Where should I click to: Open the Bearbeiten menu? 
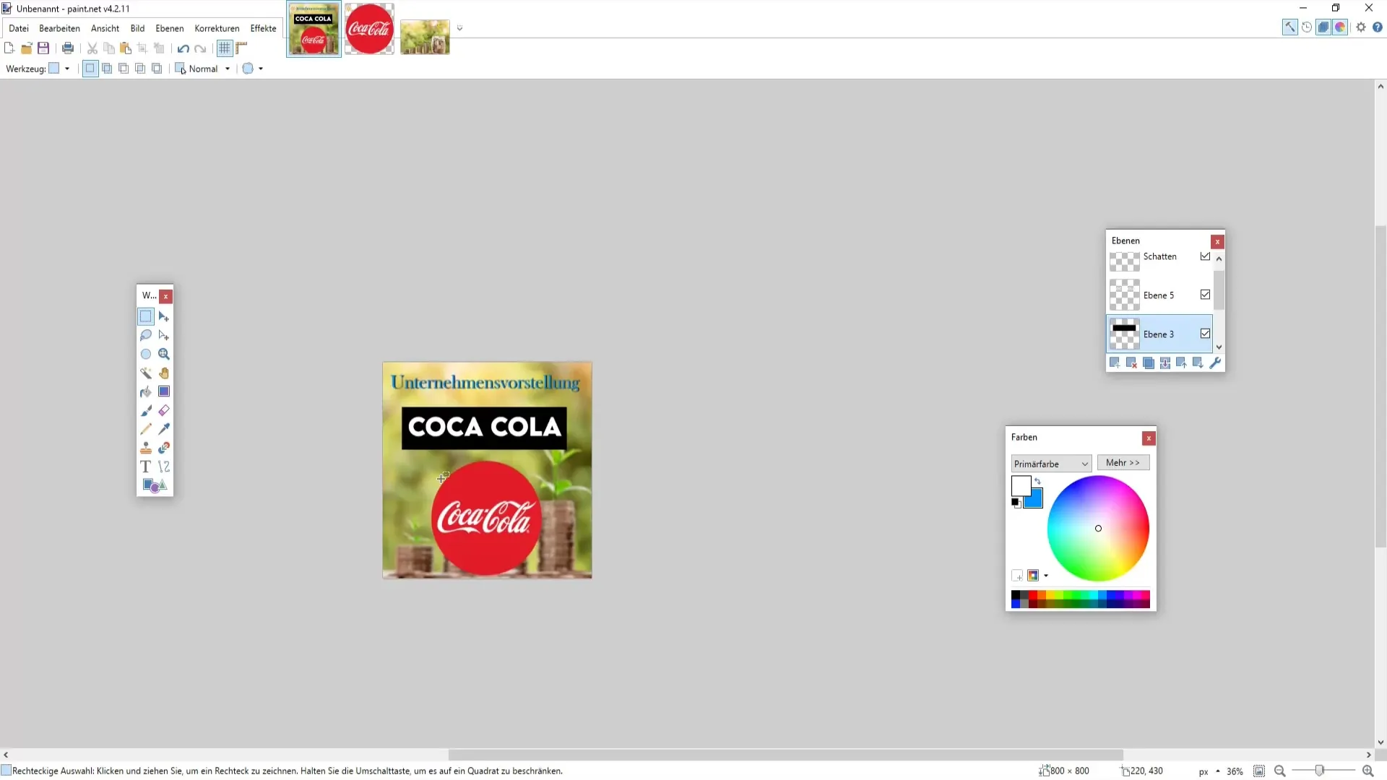pos(59,28)
